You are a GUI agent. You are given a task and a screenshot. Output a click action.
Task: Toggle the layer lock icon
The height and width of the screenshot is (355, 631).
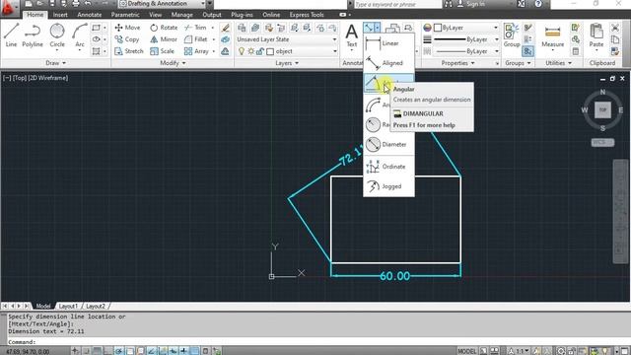(x=260, y=51)
